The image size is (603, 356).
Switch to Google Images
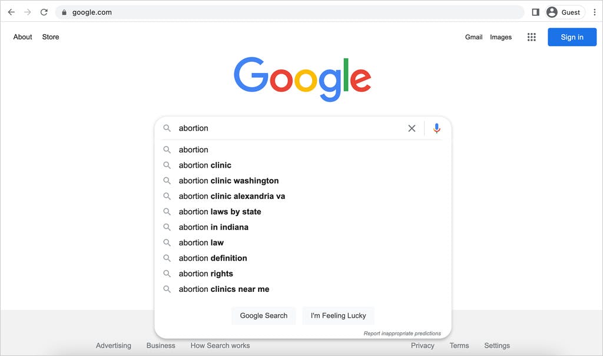[x=501, y=36]
